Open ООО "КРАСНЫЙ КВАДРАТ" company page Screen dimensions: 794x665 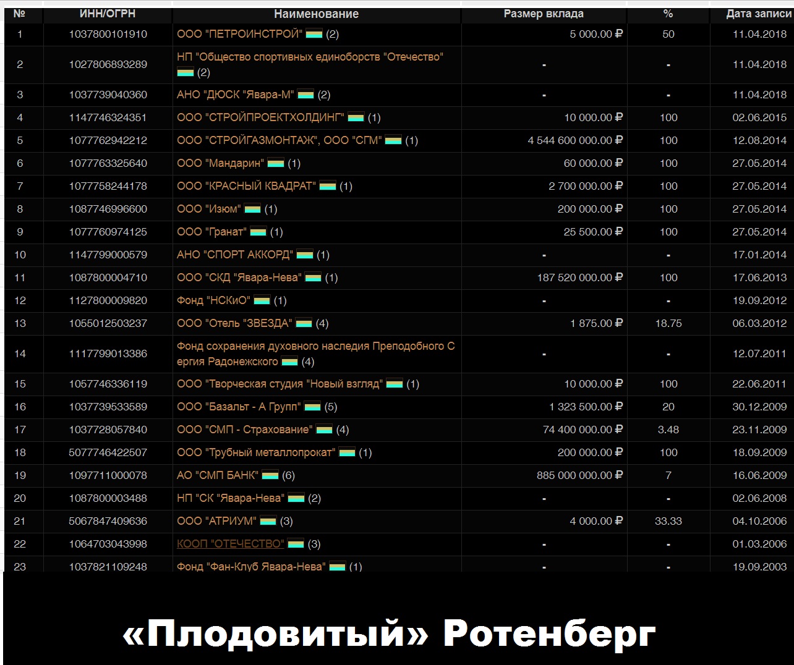pyautogui.click(x=246, y=186)
